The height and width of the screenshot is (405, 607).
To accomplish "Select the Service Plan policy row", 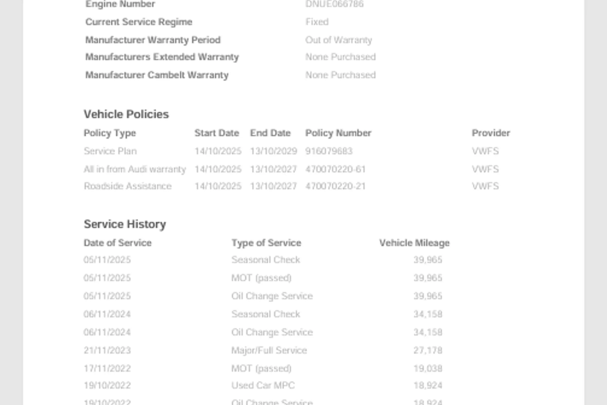I will tap(291, 151).
